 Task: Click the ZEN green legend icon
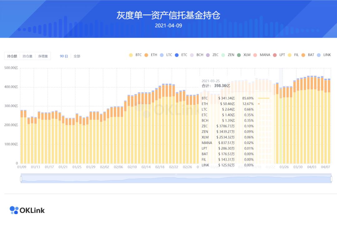(x=223, y=55)
